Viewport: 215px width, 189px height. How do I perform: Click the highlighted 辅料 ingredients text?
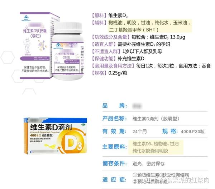(x=150, y=26)
